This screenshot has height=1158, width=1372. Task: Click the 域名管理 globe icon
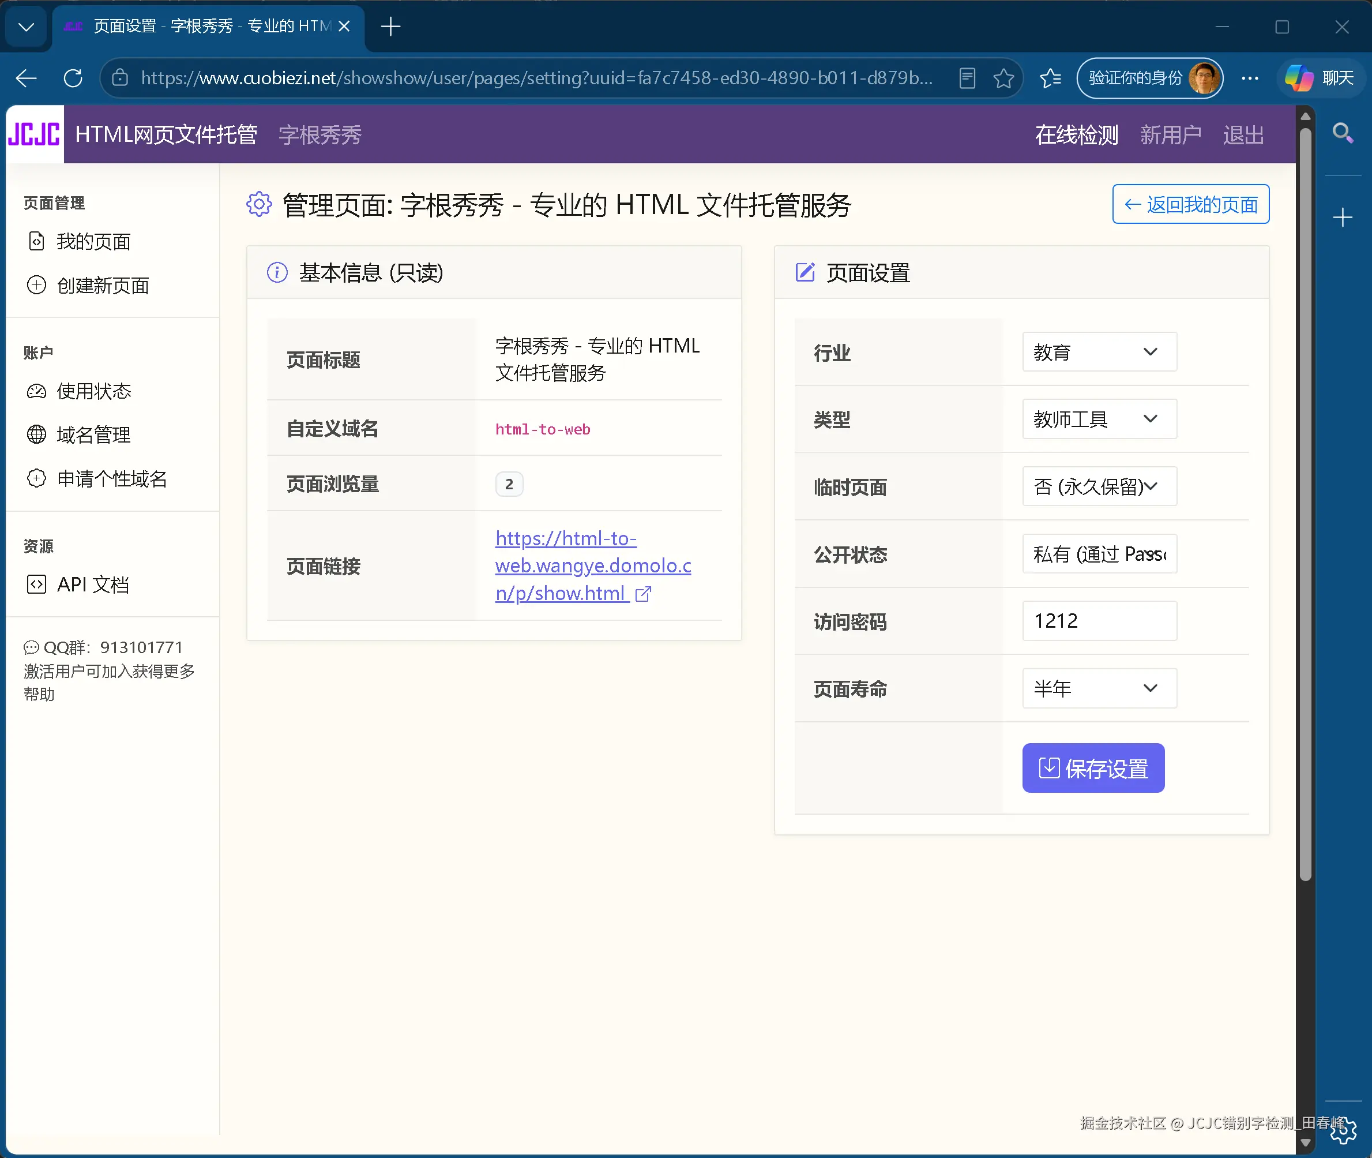37,434
